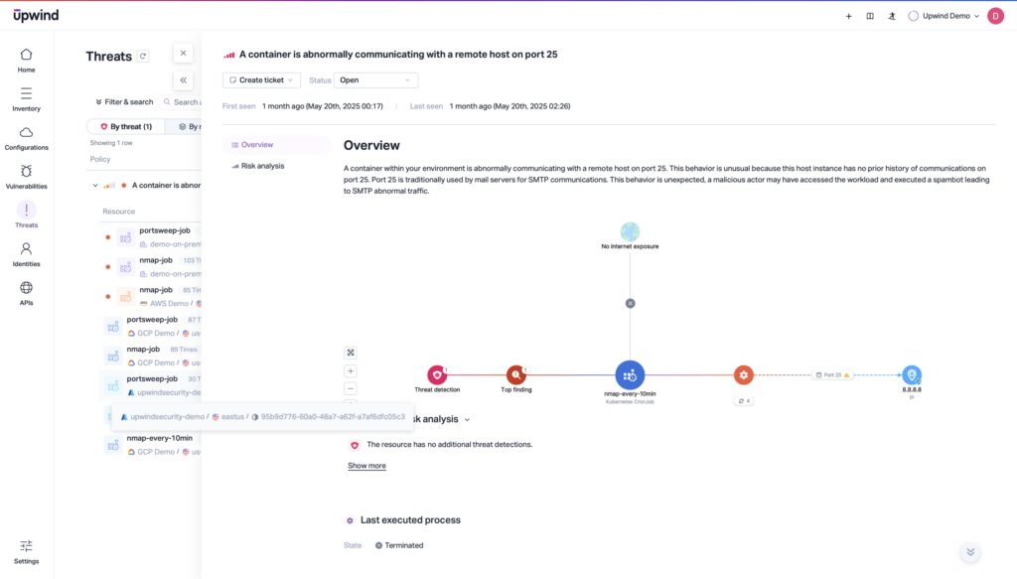Close the threat detail panel
Viewport: 1017px width, 579px height.
(183, 54)
